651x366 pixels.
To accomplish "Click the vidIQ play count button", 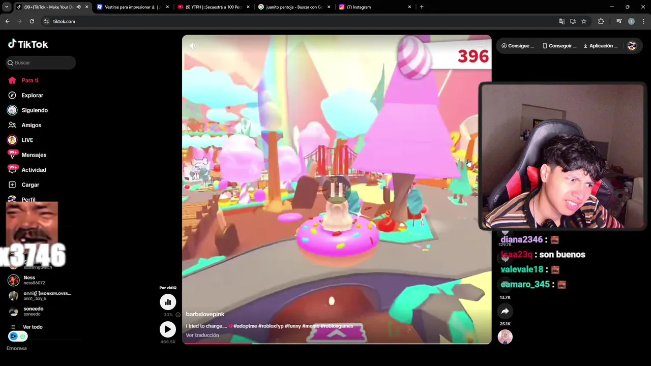I will click(x=168, y=329).
